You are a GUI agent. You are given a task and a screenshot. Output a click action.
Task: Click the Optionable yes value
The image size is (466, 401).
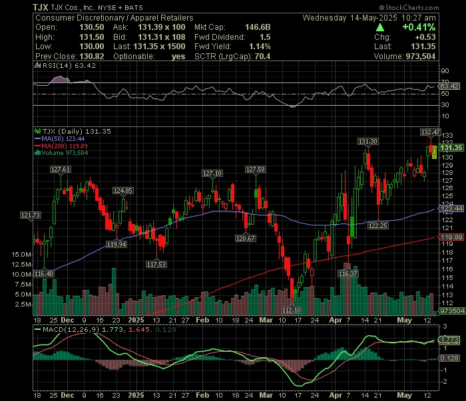pos(178,57)
